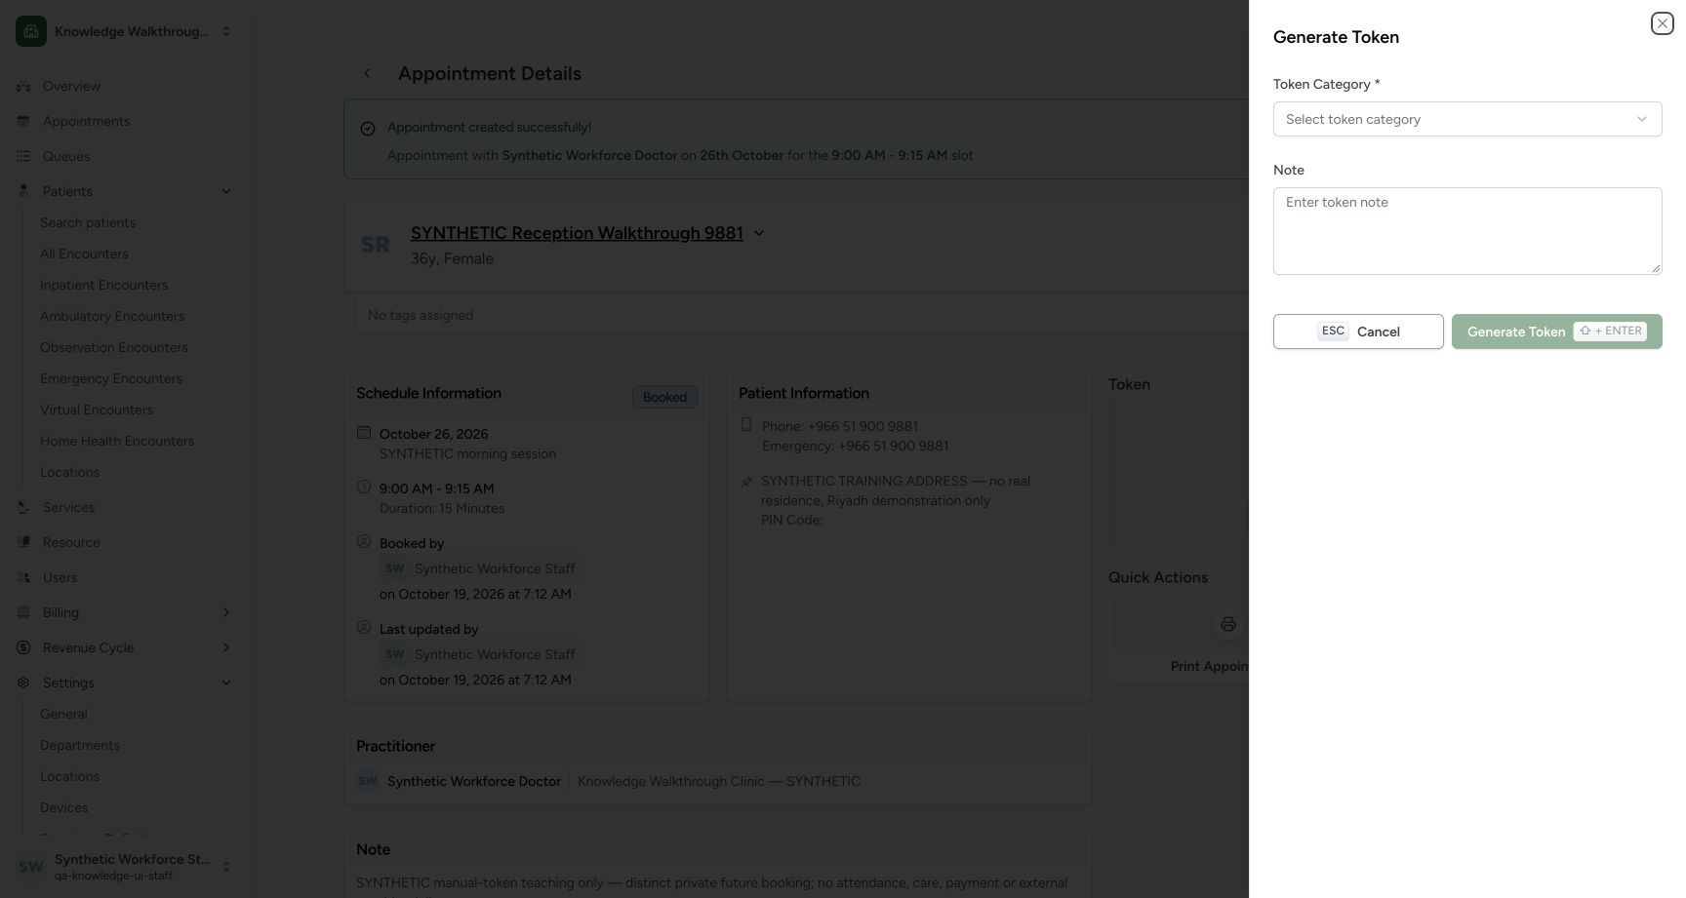The height and width of the screenshot is (898, 1686).
Task: Collapse the Settings menu chevron
Action: 226,683
